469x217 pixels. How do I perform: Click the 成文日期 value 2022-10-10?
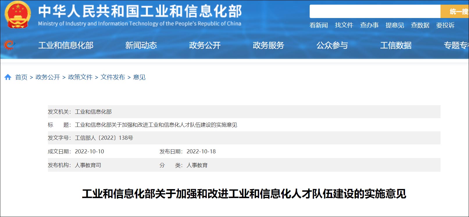click(x=90, y=152)
